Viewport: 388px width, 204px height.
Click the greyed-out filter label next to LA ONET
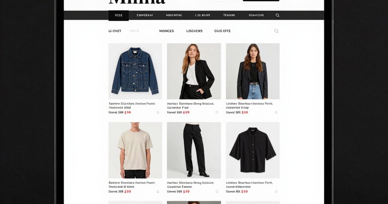pos(134,31)
